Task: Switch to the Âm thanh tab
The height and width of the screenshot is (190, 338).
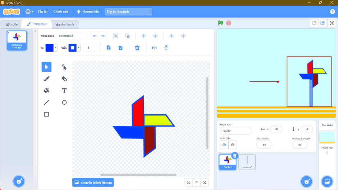Action: (x=65, y=24)
